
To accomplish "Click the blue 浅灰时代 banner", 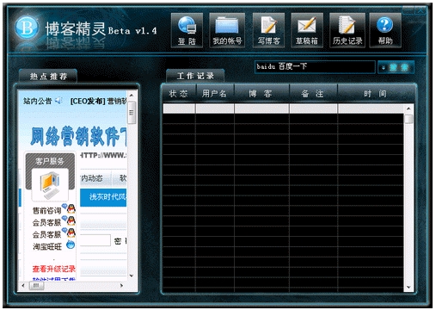I will [103, 197].
